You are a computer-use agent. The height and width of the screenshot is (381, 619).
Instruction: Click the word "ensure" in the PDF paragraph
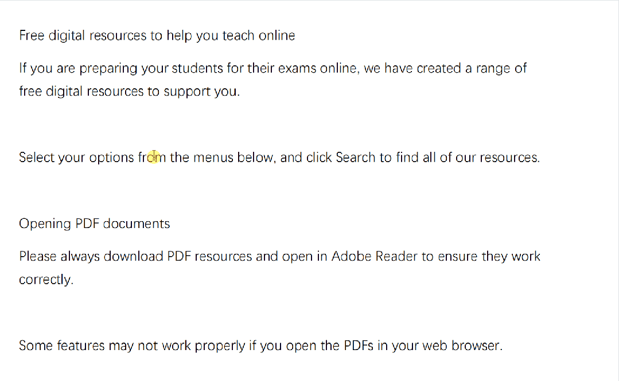[458, 256]
